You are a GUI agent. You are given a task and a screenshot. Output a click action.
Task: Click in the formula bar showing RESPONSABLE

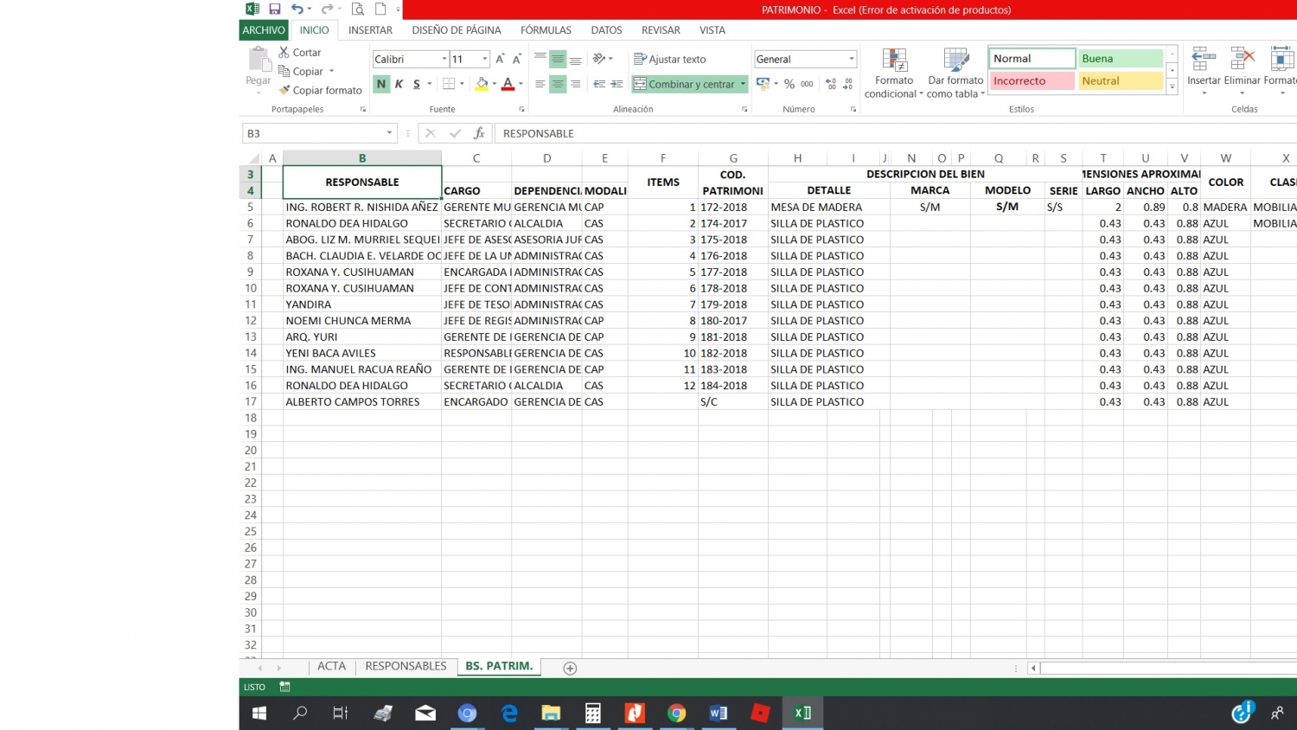[x=895, y=133]
